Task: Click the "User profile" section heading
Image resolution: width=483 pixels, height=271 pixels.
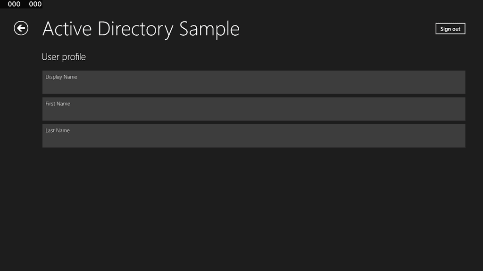Action: (x=64, y=57)
